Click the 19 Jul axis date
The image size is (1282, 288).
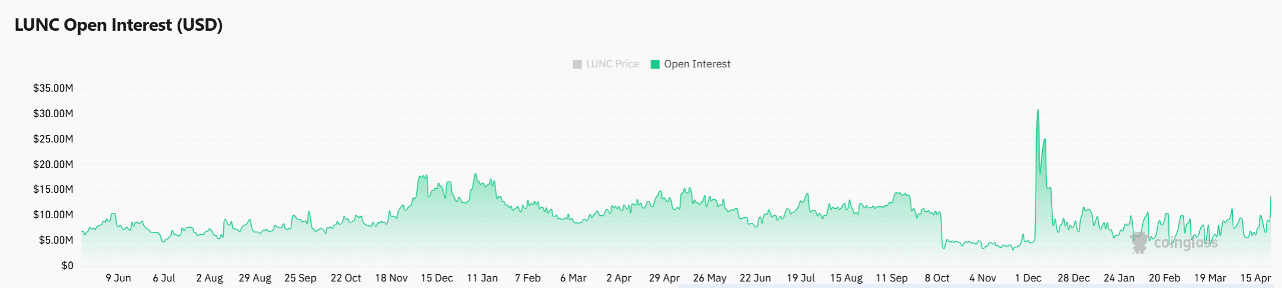point(801,278)
